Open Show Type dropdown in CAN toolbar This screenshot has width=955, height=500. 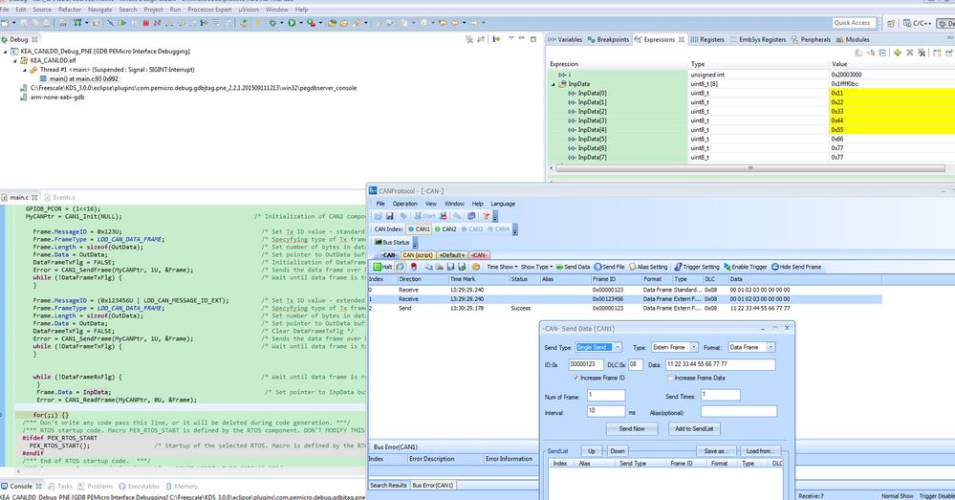(x=536, y=267)
